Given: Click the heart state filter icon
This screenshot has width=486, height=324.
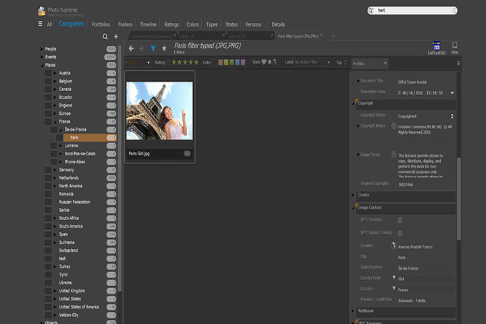Looking at the screenshot, I should (264, 62).
